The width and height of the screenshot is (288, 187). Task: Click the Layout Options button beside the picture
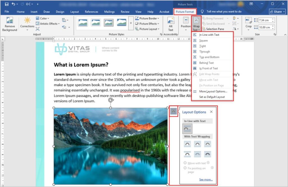tap(173, 111)
